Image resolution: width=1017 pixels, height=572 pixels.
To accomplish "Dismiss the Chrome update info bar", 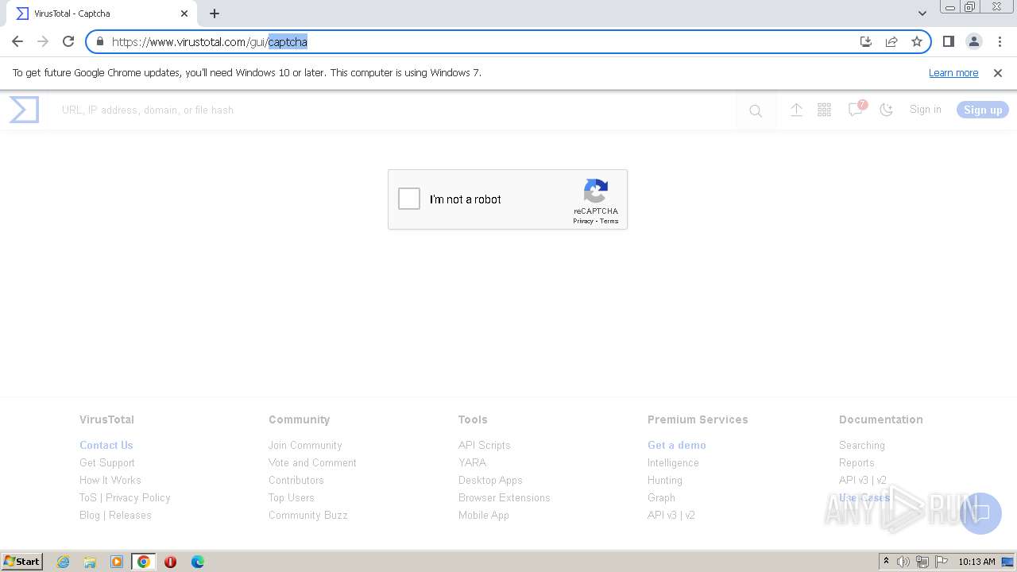I will coord(998,72).
